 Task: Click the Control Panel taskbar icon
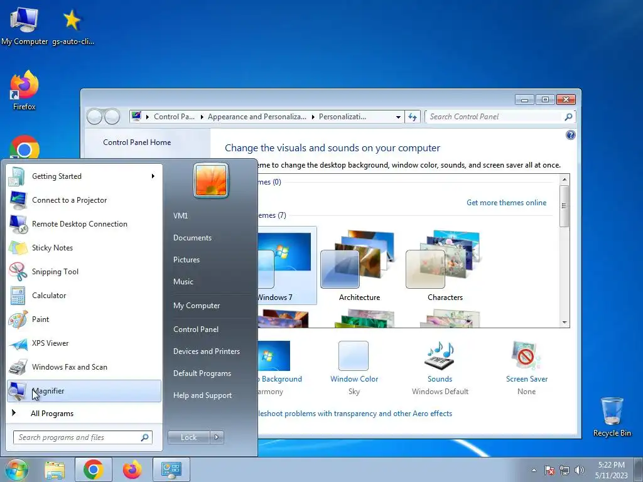(x=171, y=469)
